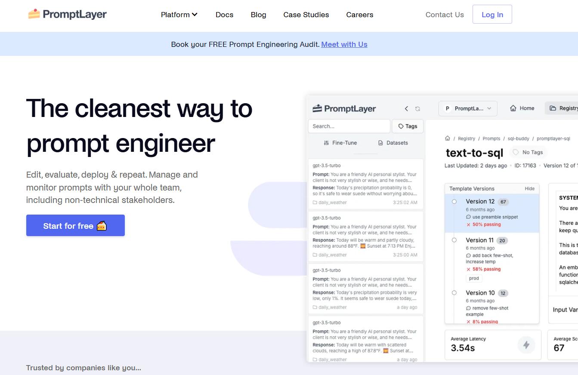578x375 pixels.
Task: Expand the Platform menu
Action: point(179,15)
